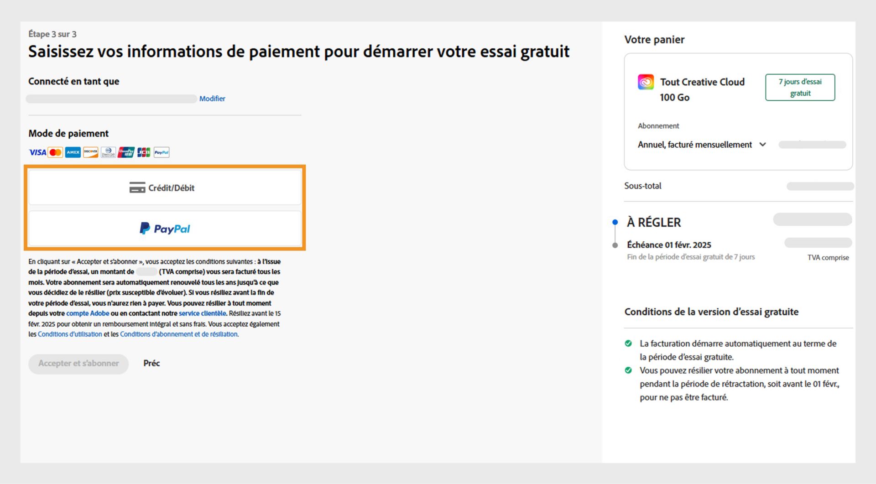Open the Conditions d'utilisation link

[x=70, y=334]
